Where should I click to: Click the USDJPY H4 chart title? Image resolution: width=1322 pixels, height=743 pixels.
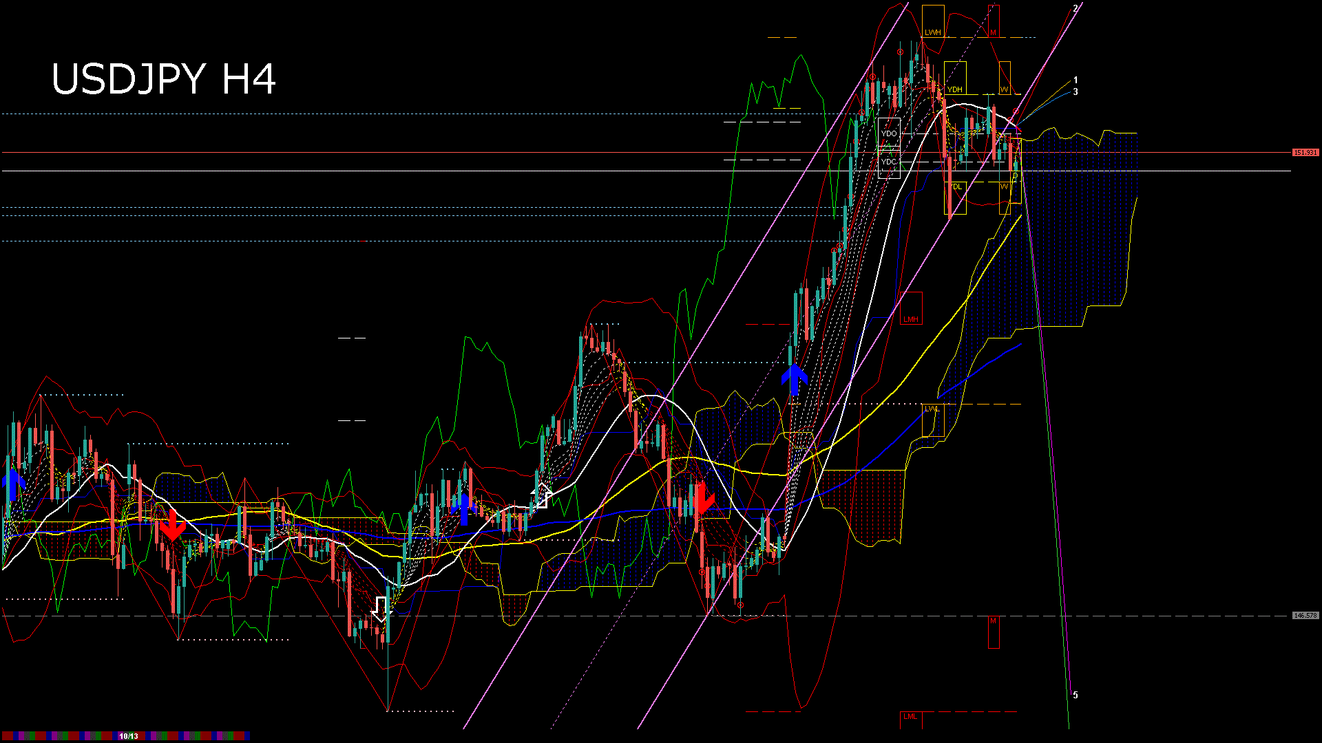click(x=164, y=79)
